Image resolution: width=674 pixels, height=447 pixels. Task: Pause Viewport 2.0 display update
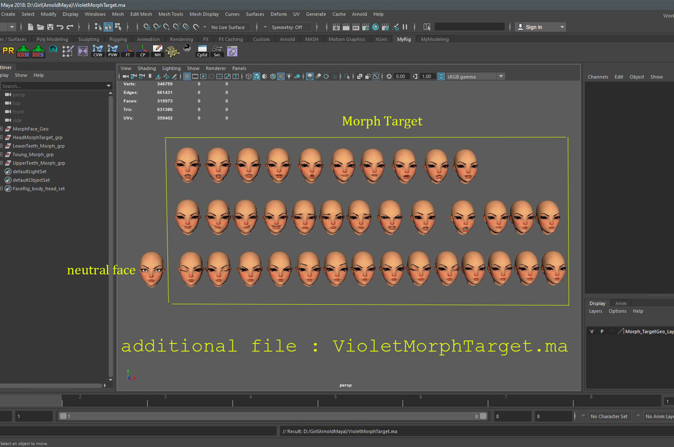(x=405, y=27)
